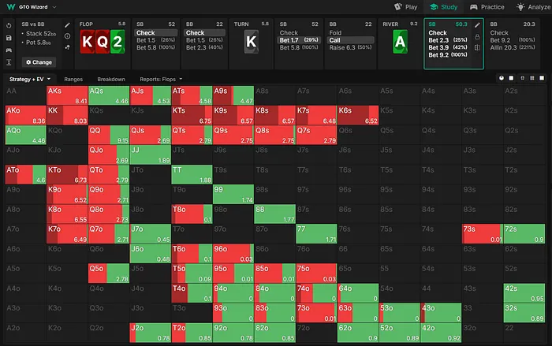Image resolution: width=552 pixels, height=346 pixels.
Task: Open the info icon beside Stack 52bb
Action: pyautogui.click(x=68, y=36)
